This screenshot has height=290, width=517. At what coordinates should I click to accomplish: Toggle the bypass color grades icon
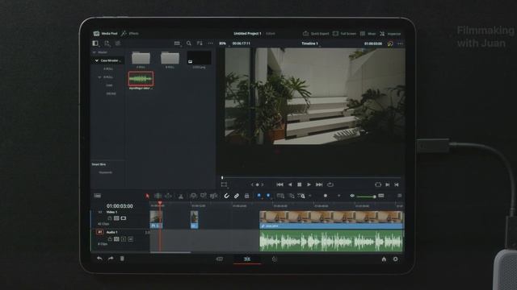tap(390, 43)
